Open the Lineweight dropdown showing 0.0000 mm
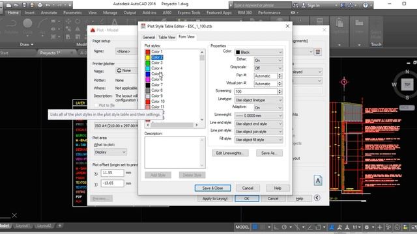Screen dimensions: 417x234 [x=259, y=116]
